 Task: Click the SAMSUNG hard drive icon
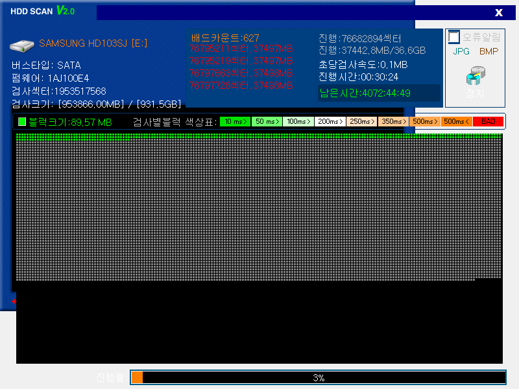point(22,45)
